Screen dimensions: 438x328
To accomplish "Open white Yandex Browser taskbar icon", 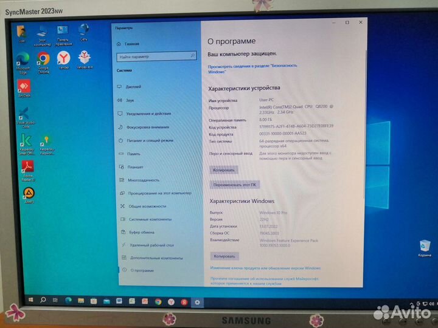I will 171,302.
